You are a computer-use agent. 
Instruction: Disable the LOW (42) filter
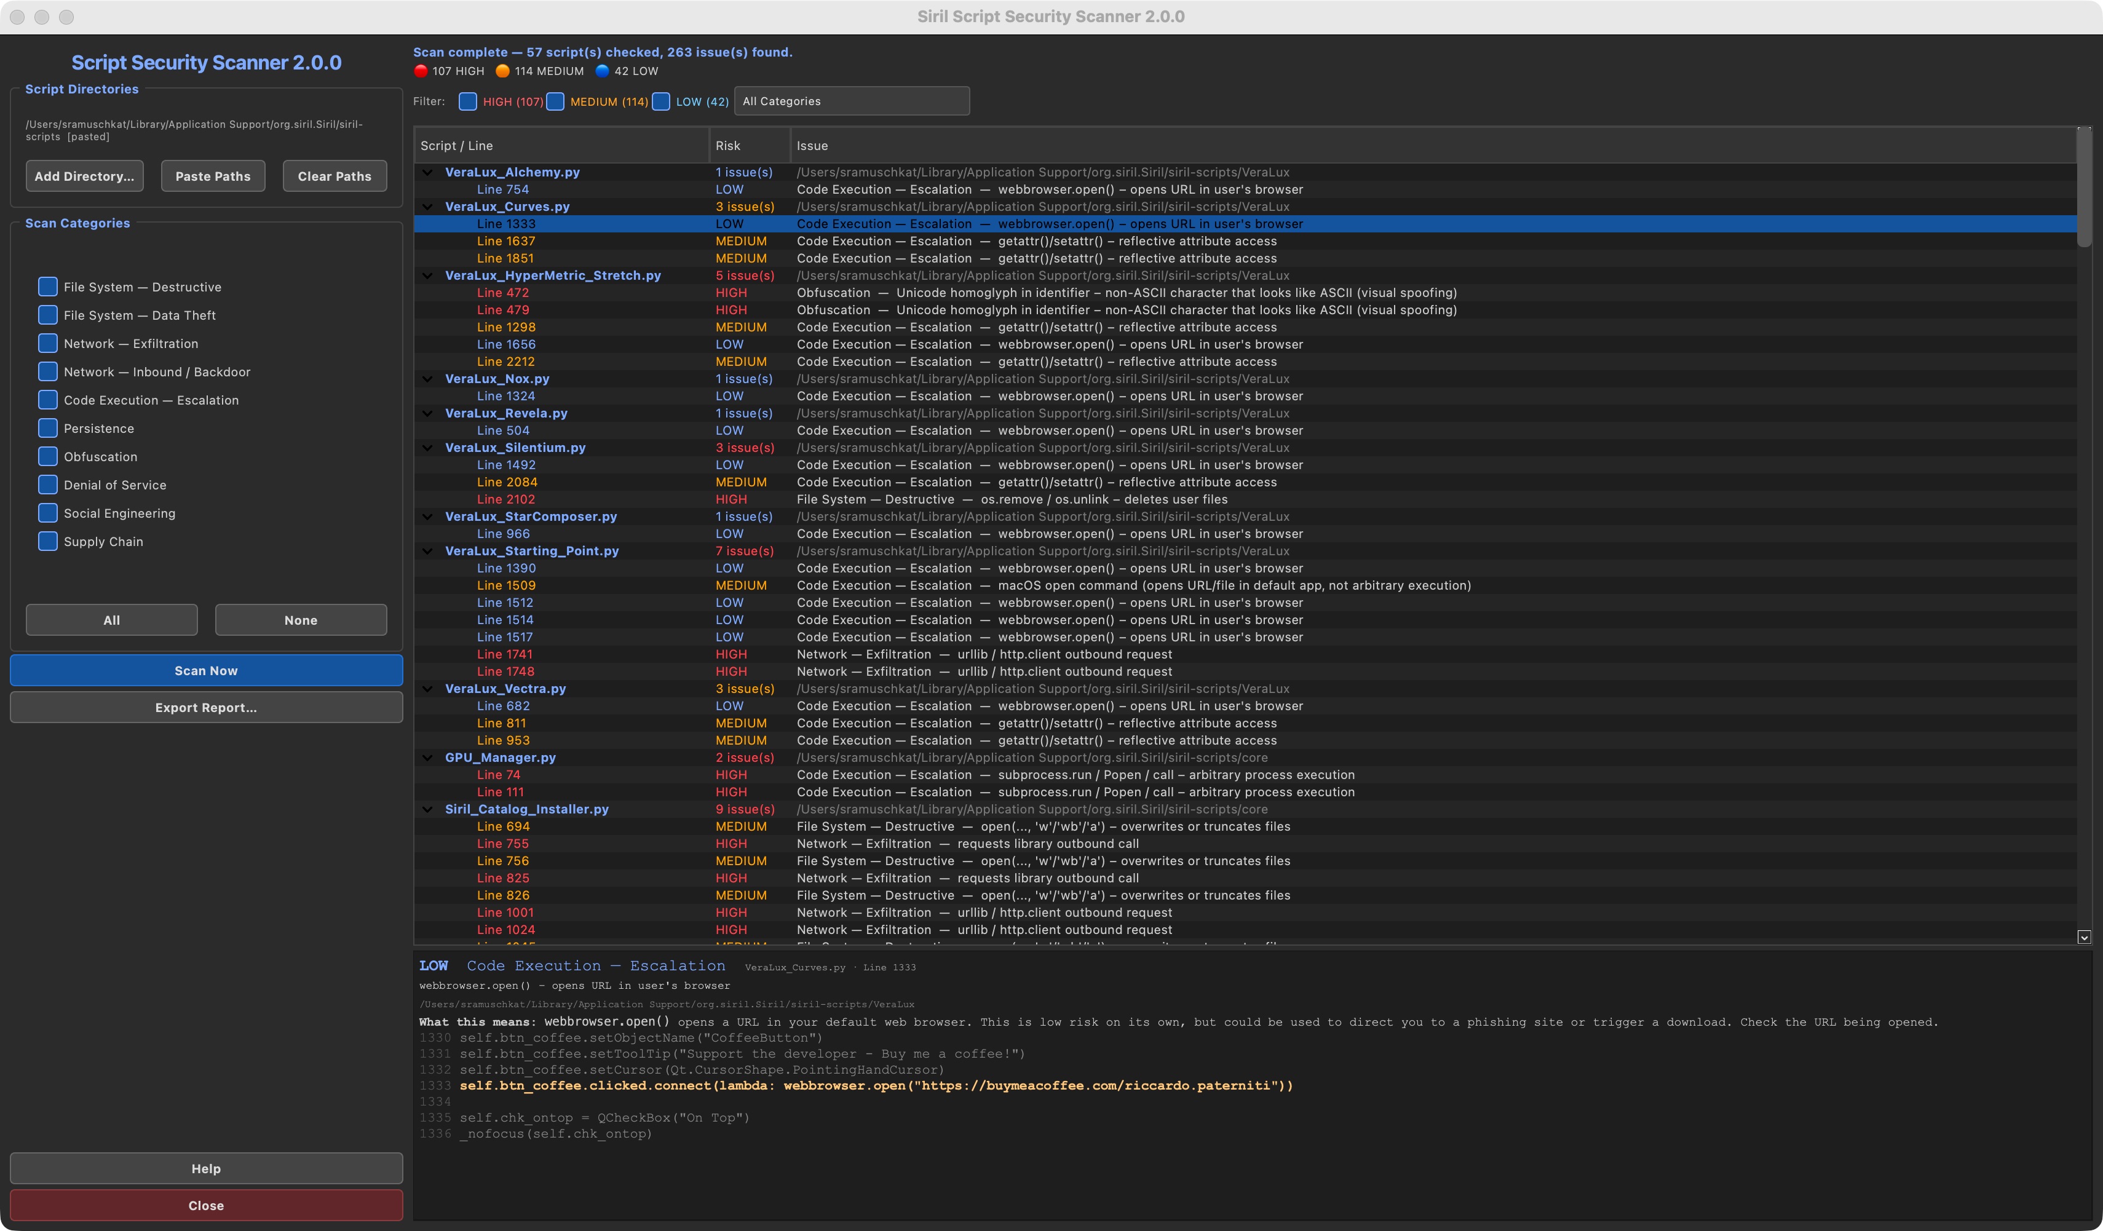coord(661,101)
